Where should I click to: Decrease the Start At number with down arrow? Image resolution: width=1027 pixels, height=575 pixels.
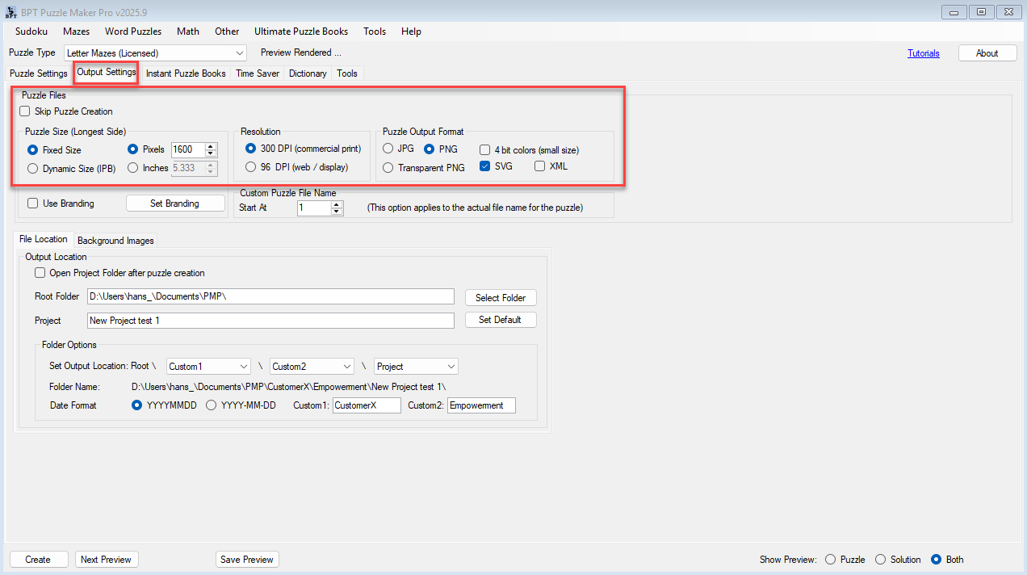[337, 212]
